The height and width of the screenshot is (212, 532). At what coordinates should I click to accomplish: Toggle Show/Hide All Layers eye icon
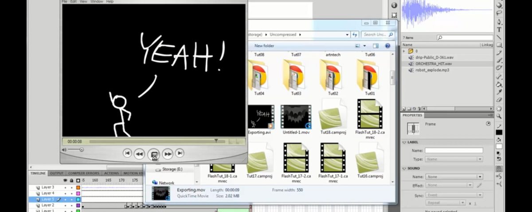click(65, 180)
